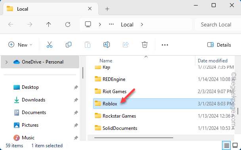Screen dimensions: 241x150
Task: Select the Rockstar Games folder name
Action: [119, 116]
